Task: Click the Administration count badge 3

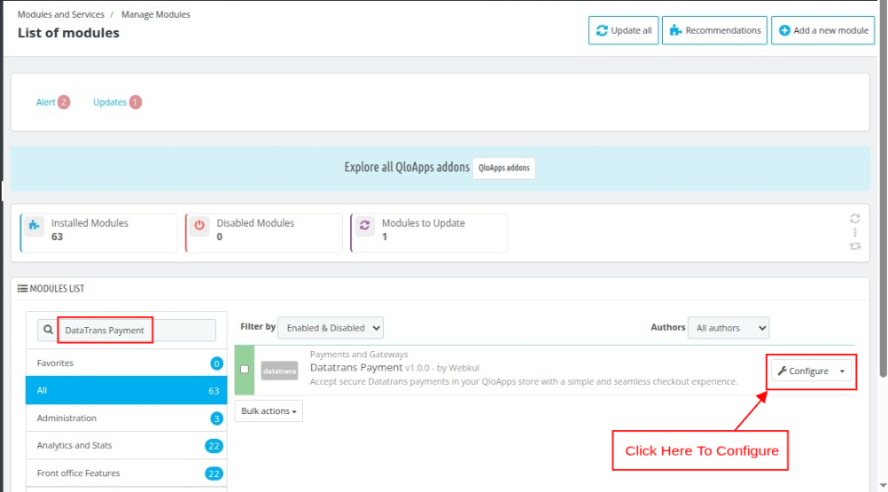Action: click(x=216, y=418)
